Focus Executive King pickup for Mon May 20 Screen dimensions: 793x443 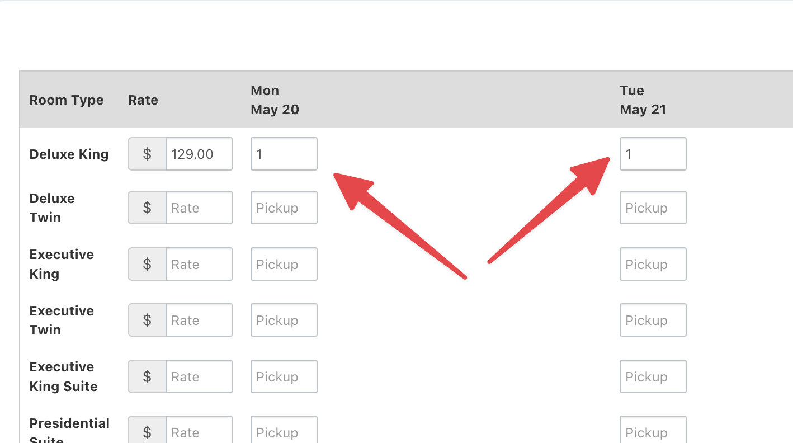pos(284,264)
